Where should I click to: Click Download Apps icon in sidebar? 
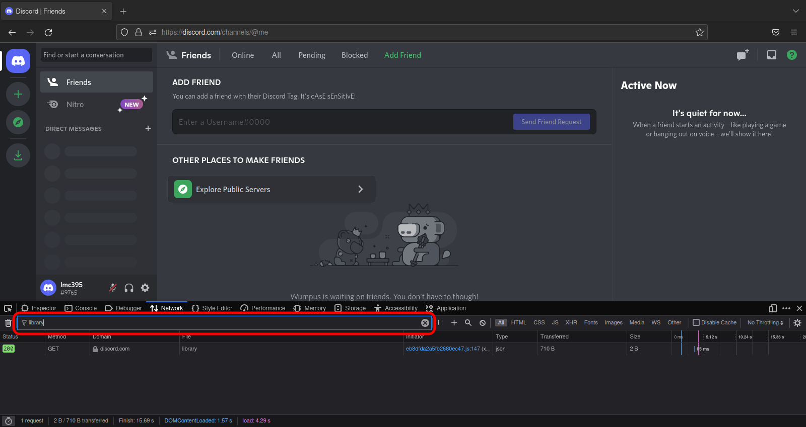18,155
